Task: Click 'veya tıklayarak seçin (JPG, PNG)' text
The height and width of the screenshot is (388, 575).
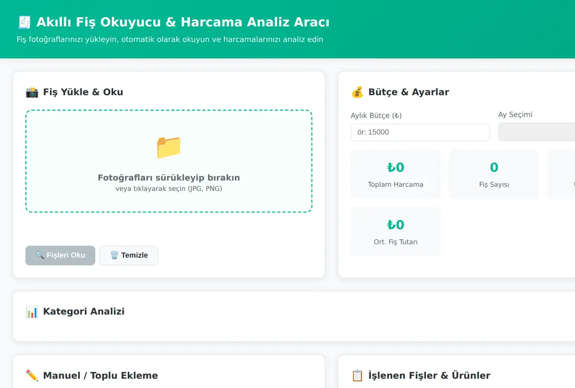Action: (169, 188)
